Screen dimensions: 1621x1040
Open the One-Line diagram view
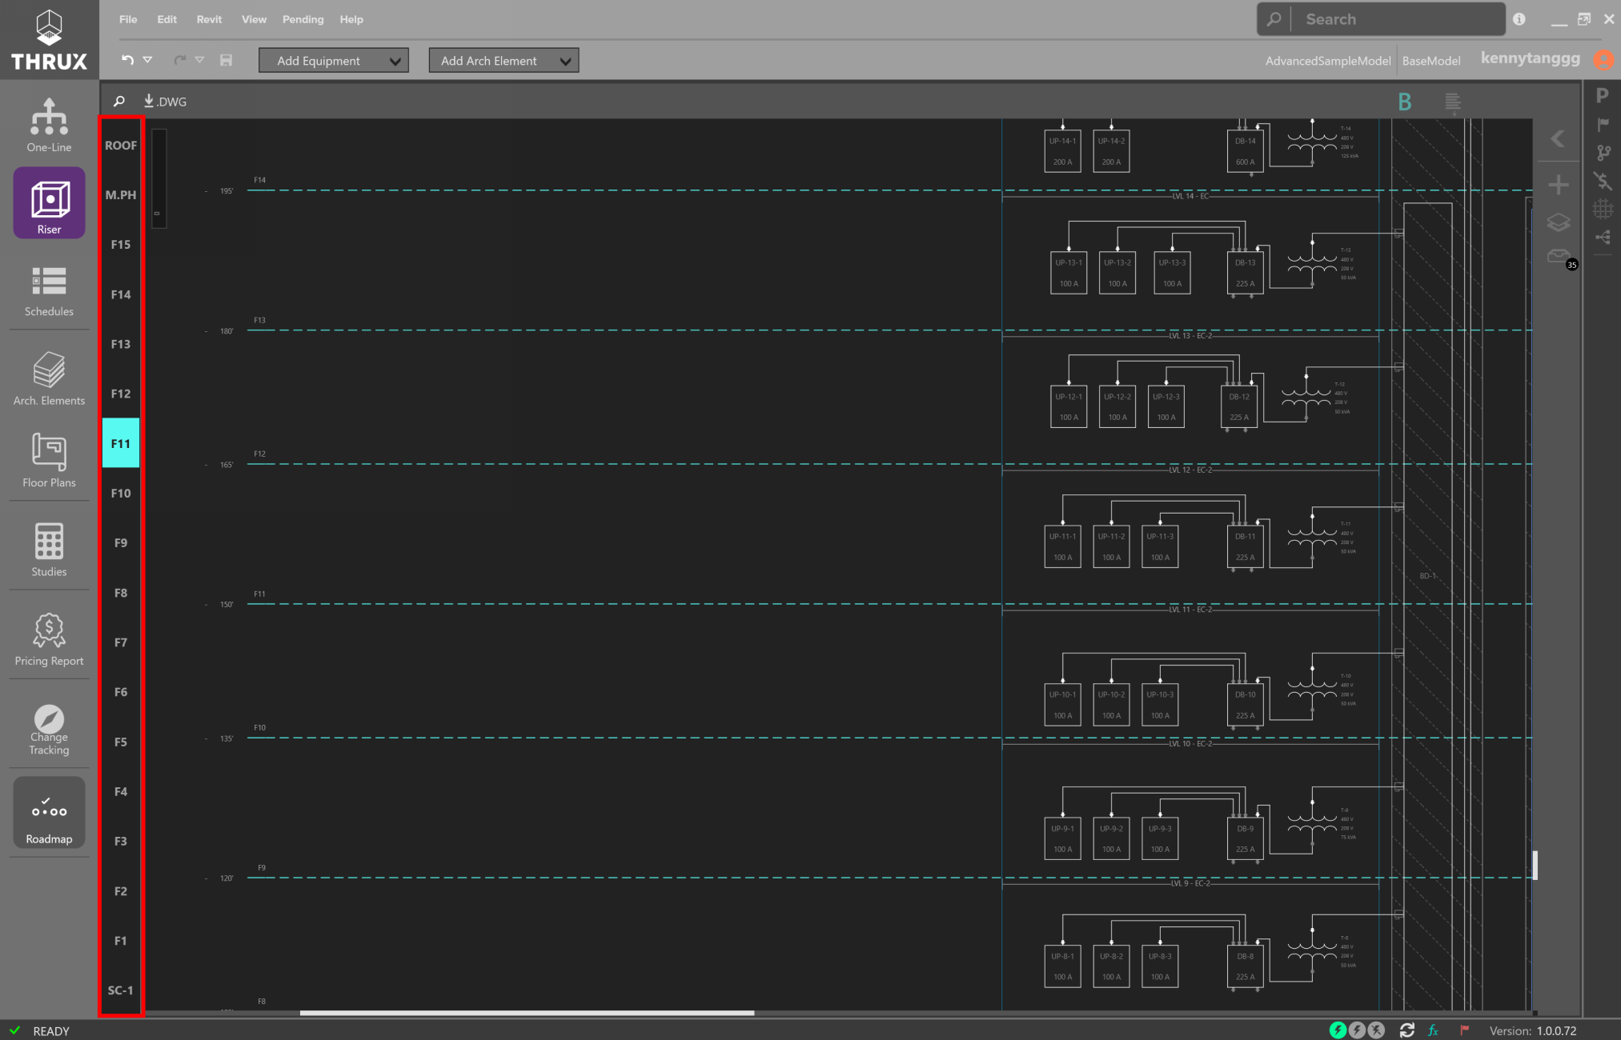tap(49, 125)
